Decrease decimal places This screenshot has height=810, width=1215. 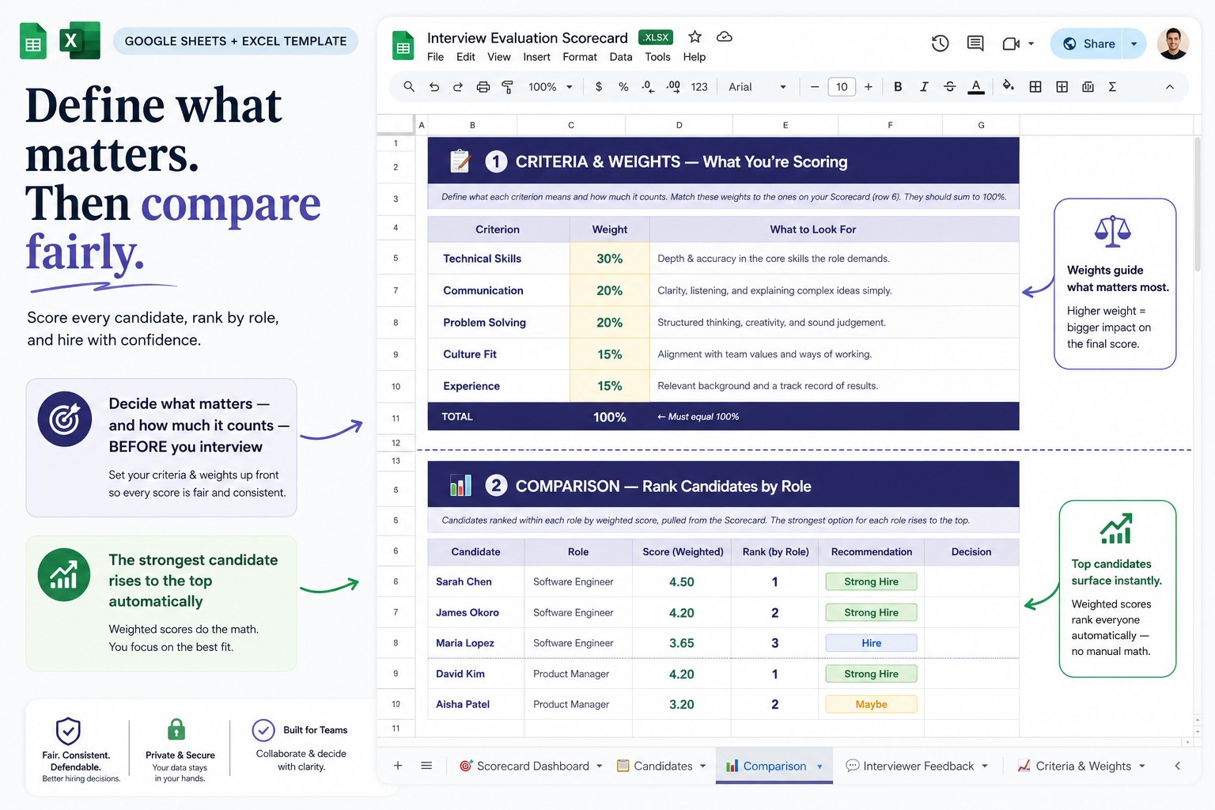pos(648,87)
